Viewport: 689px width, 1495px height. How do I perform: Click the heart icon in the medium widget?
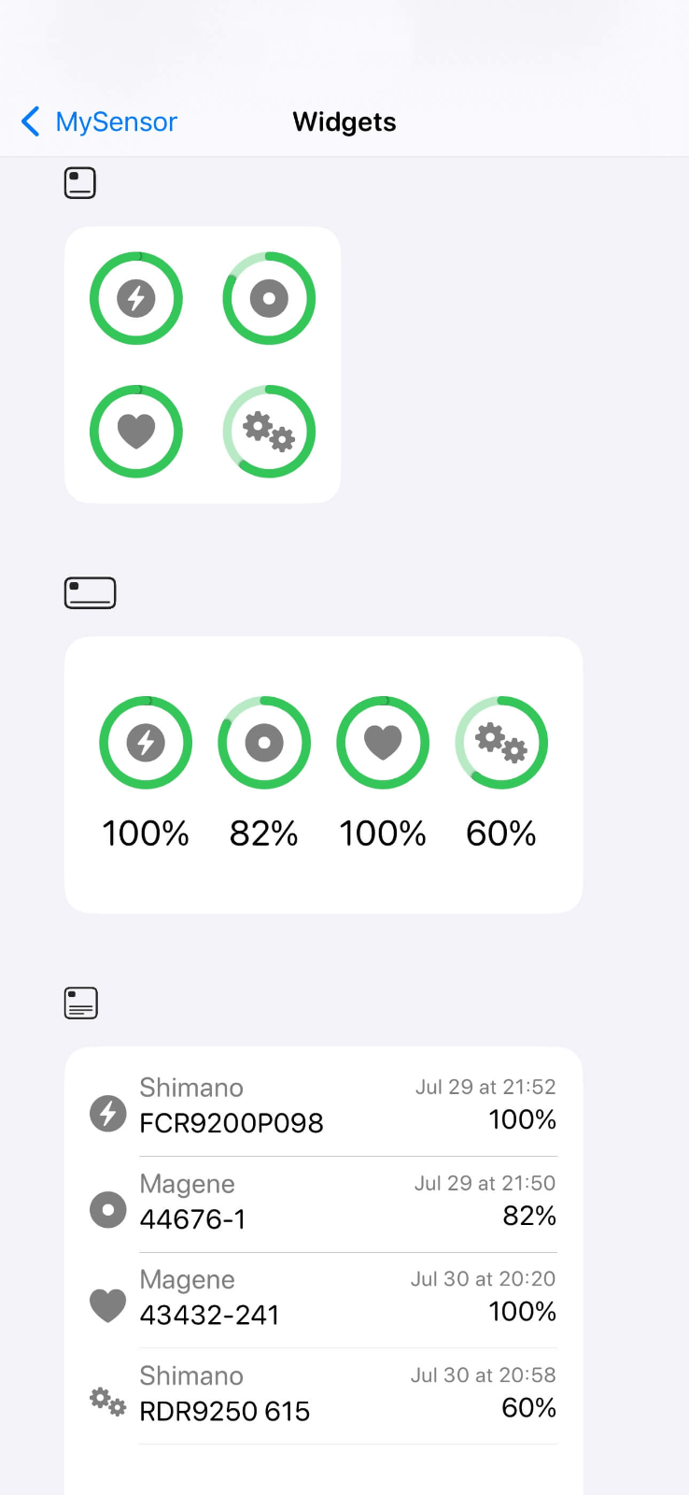tap(382, 743)
